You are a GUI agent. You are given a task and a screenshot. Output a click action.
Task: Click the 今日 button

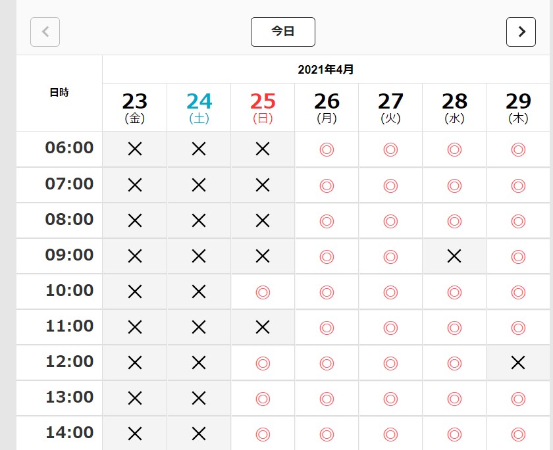(283, 32)
